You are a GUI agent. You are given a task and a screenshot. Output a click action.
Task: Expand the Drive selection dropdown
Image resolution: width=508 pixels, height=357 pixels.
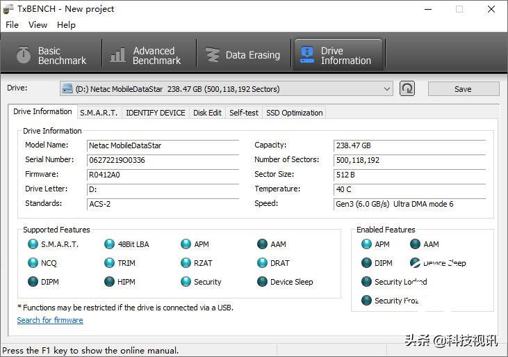coord(387,89)
